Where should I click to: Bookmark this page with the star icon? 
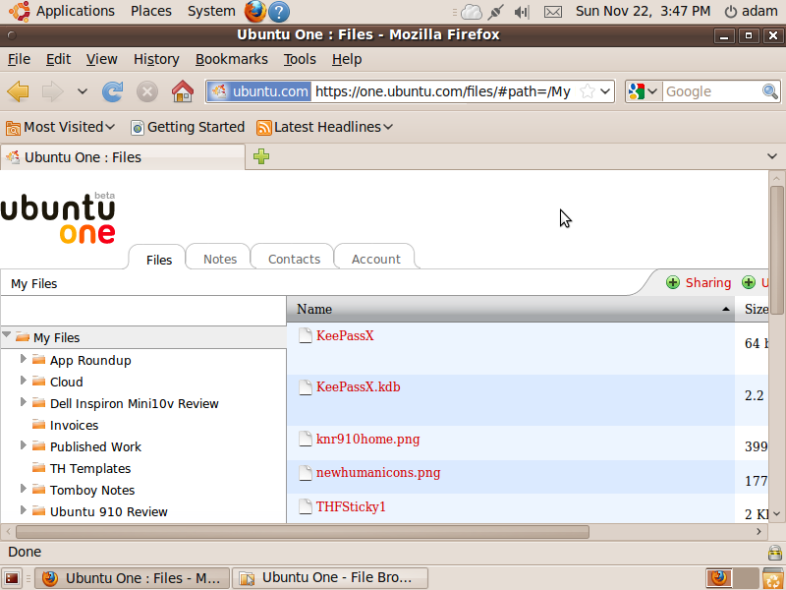coord(587,91)
